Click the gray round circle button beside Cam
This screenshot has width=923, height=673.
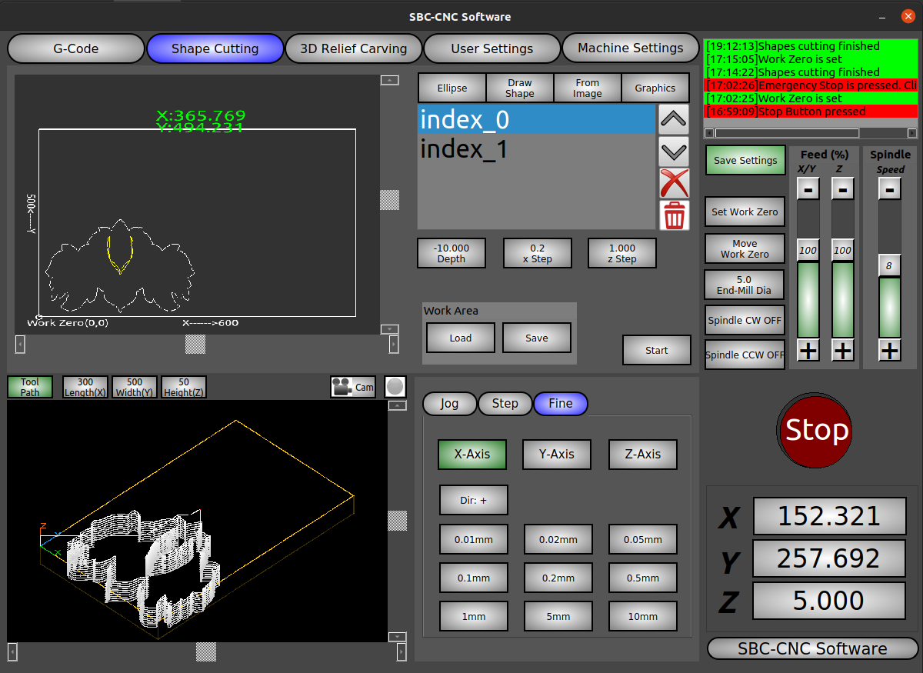(395, 387)
